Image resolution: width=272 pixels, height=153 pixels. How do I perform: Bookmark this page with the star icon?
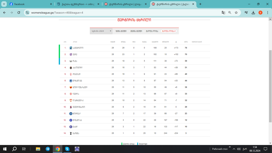coord(236,12)
